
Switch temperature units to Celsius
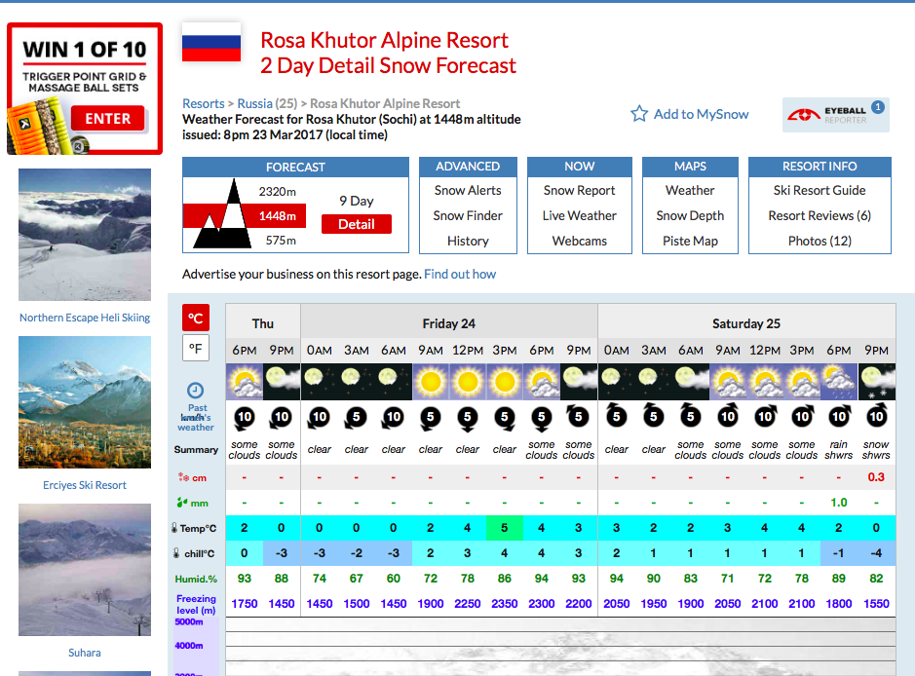(196, 318)
